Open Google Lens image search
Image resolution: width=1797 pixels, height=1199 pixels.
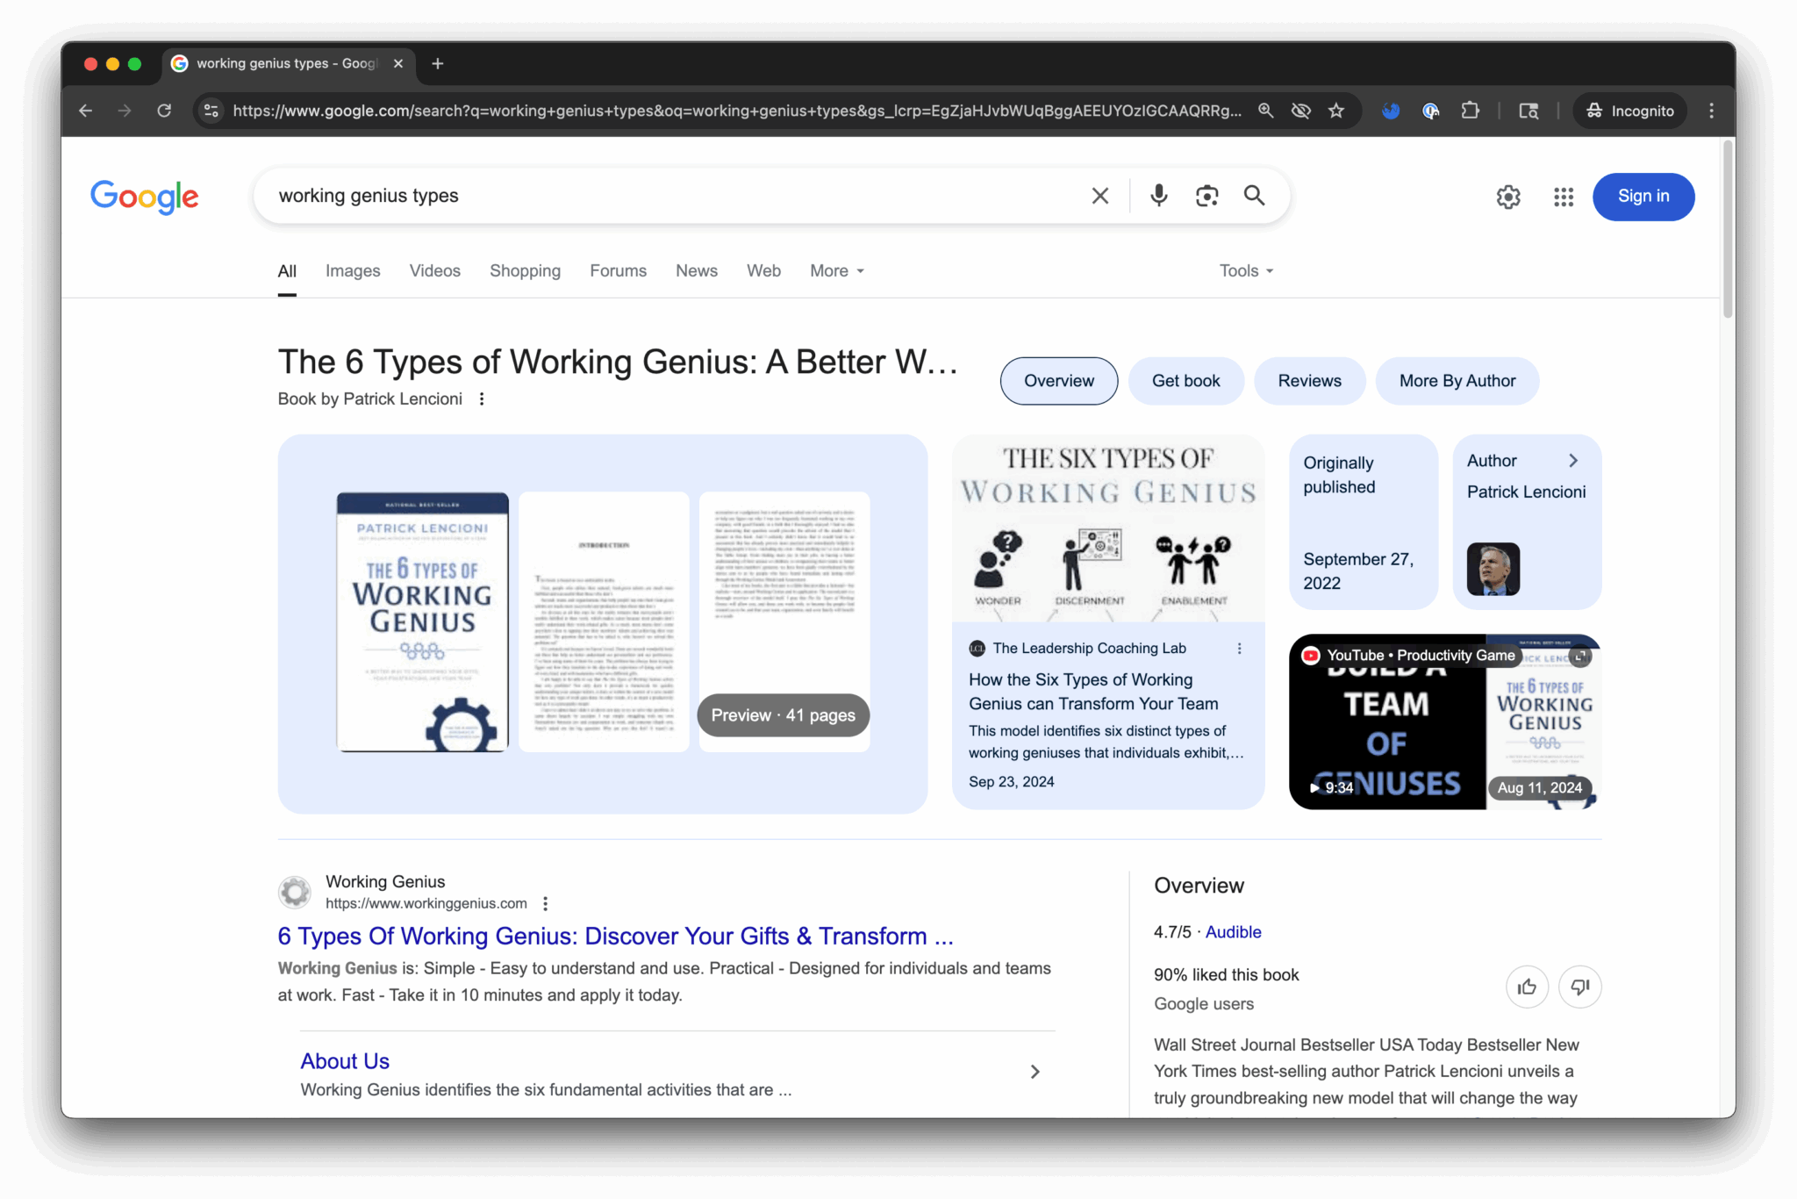click(x=1206, y=196)
